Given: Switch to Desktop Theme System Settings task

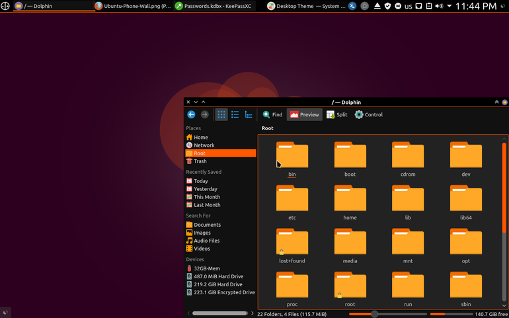Looking at the screenshot, I should [307, 6].
